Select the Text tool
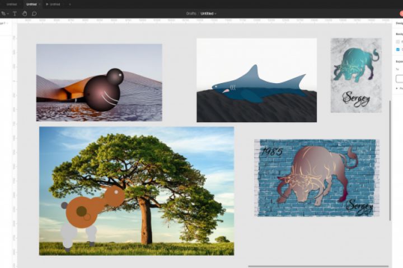The image size is (403, 268). tap(15, 13)
